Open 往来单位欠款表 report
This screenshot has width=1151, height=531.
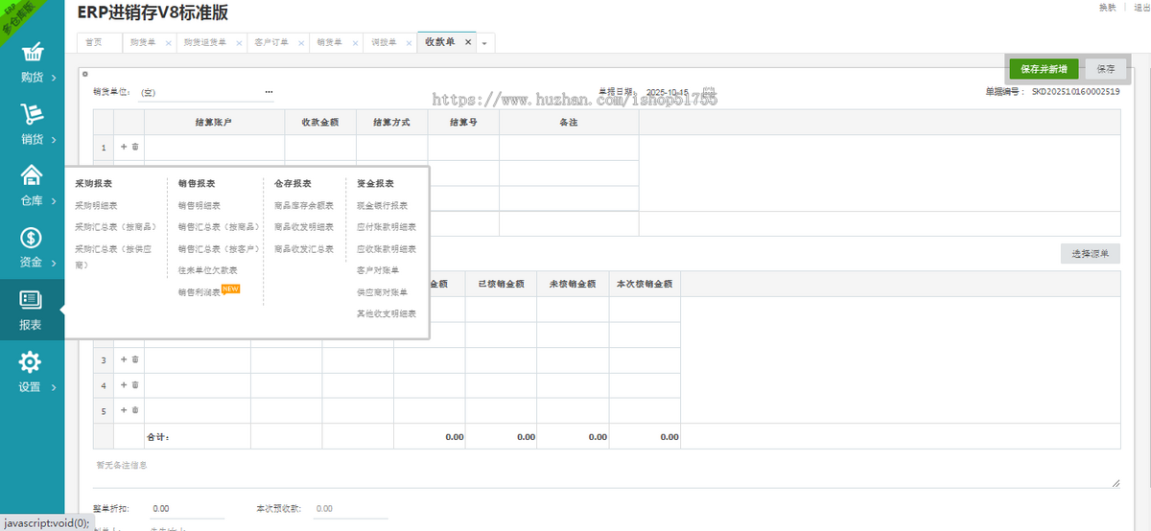tap(207, 270)
